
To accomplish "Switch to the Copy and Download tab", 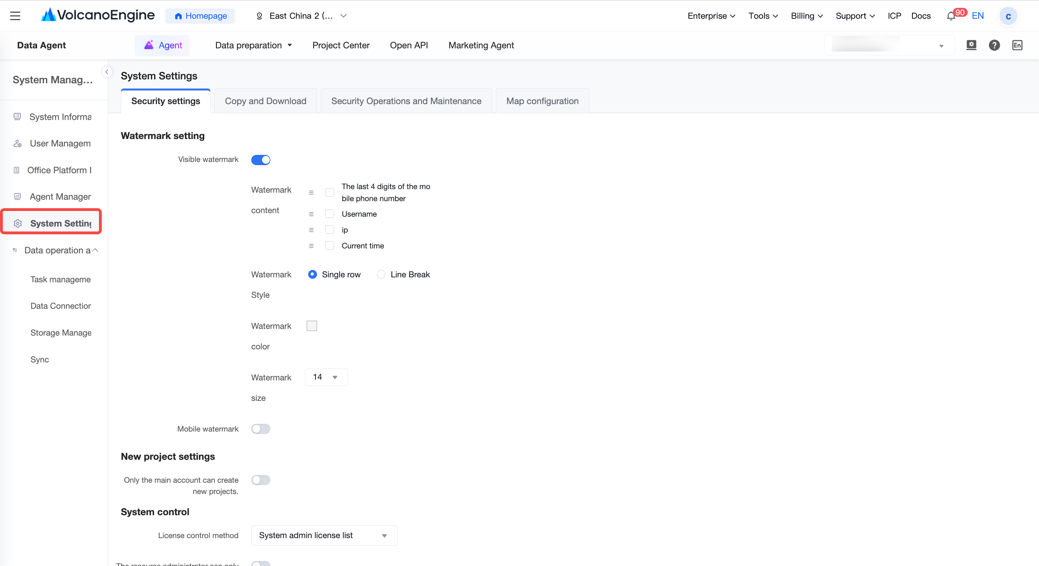I will (x=265, y=101).
